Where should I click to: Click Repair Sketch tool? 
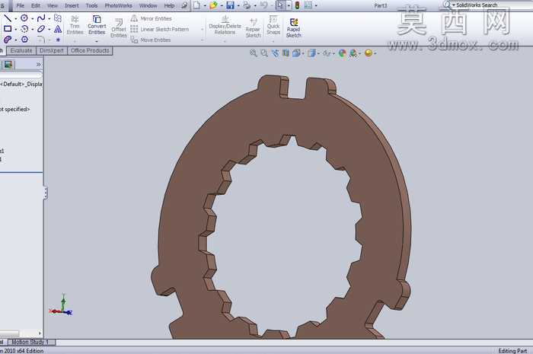coord(254,28)
